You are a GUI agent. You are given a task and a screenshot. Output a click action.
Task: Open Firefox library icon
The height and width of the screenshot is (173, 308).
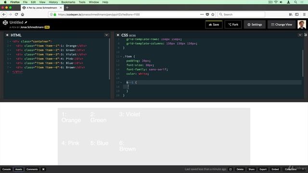pyautogui.click(x=291, y=14)
